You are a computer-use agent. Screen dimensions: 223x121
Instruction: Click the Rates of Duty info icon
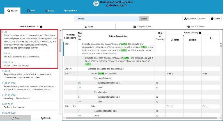tap(200, 33)
